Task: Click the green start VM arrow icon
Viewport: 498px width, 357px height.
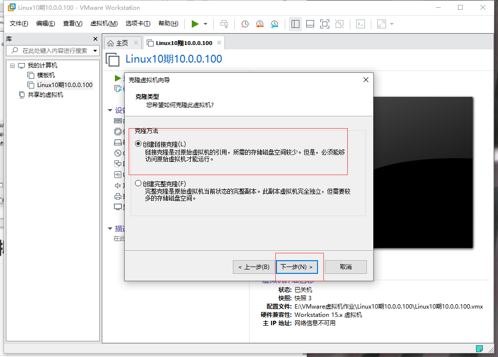Action: click(118, 78)
